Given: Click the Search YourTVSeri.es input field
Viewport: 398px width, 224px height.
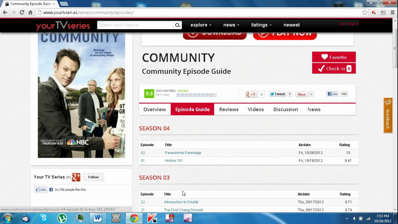Looking at the screenshot, I should (x=135, y=25).
